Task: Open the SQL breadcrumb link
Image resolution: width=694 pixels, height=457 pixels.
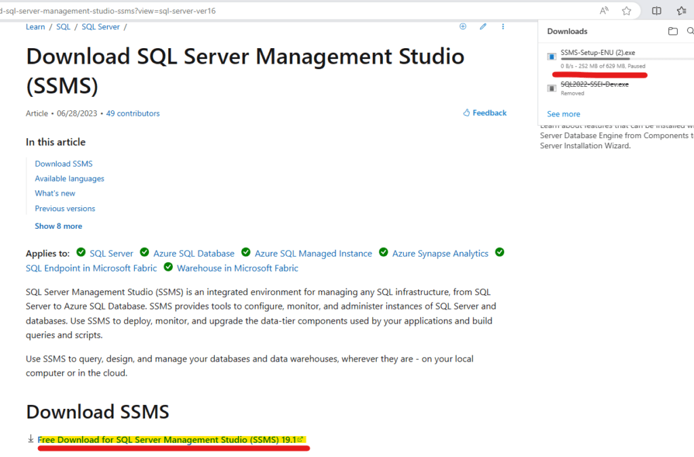Action: pos(63,27)
